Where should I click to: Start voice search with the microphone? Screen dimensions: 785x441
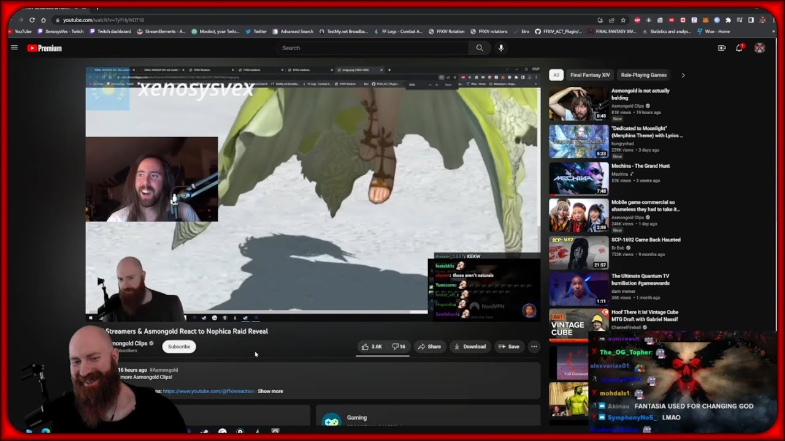pos(501,48)
